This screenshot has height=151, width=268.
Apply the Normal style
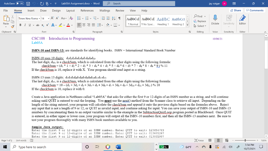point(133,21)
